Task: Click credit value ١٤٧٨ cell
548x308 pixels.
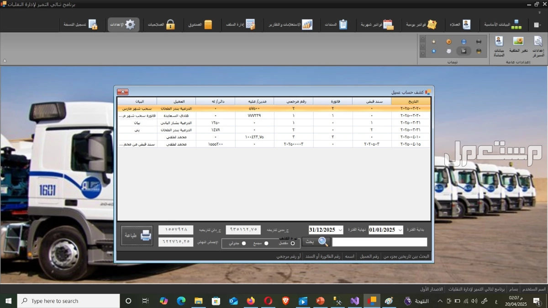Action: pyautogui.click(x=215, y=130)
